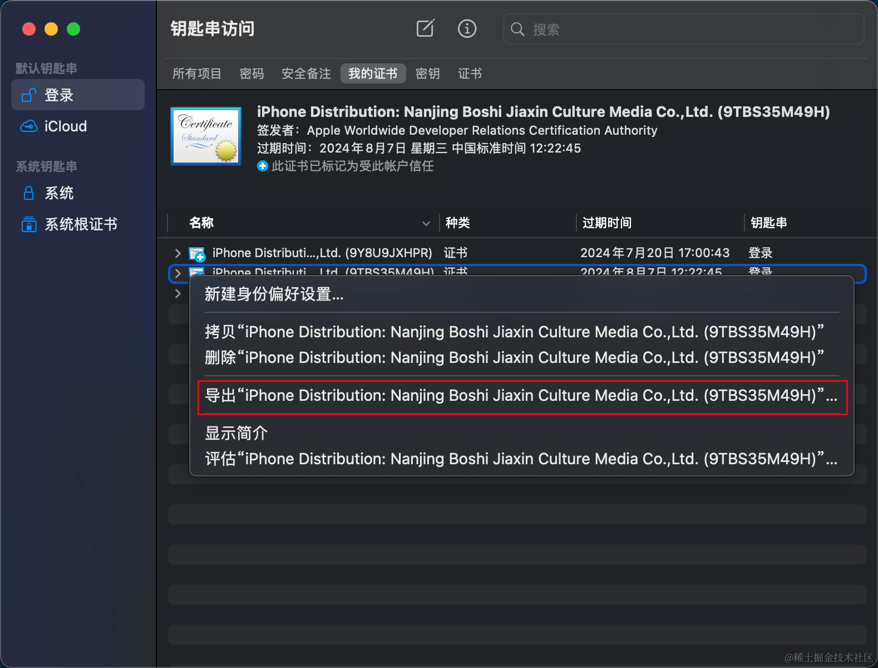This screenshot has width=878, height=668.
Task: Switch to the 密码 tab
Action: (251, 73)
